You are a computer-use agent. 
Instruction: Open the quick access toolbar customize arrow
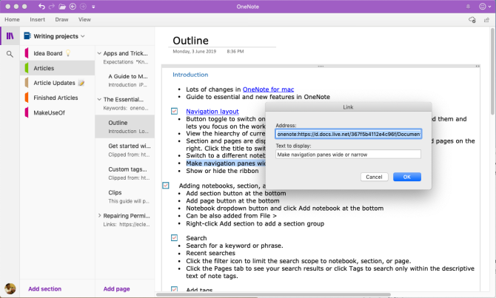point(93,7)
